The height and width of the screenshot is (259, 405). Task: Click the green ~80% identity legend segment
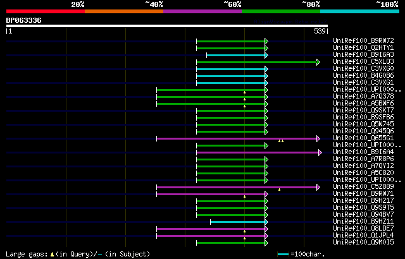(281, 11)
